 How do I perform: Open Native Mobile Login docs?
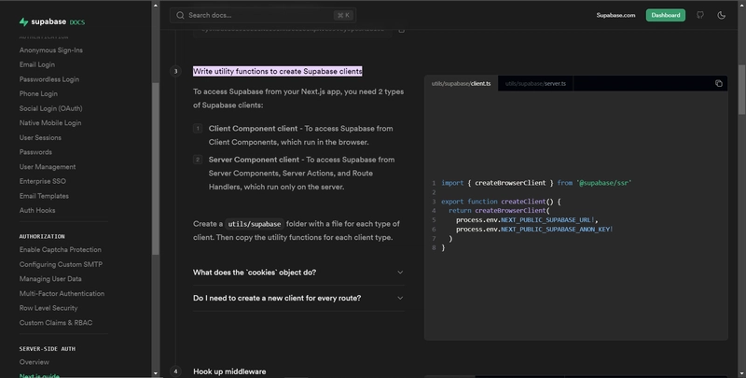tap(50, 123)
